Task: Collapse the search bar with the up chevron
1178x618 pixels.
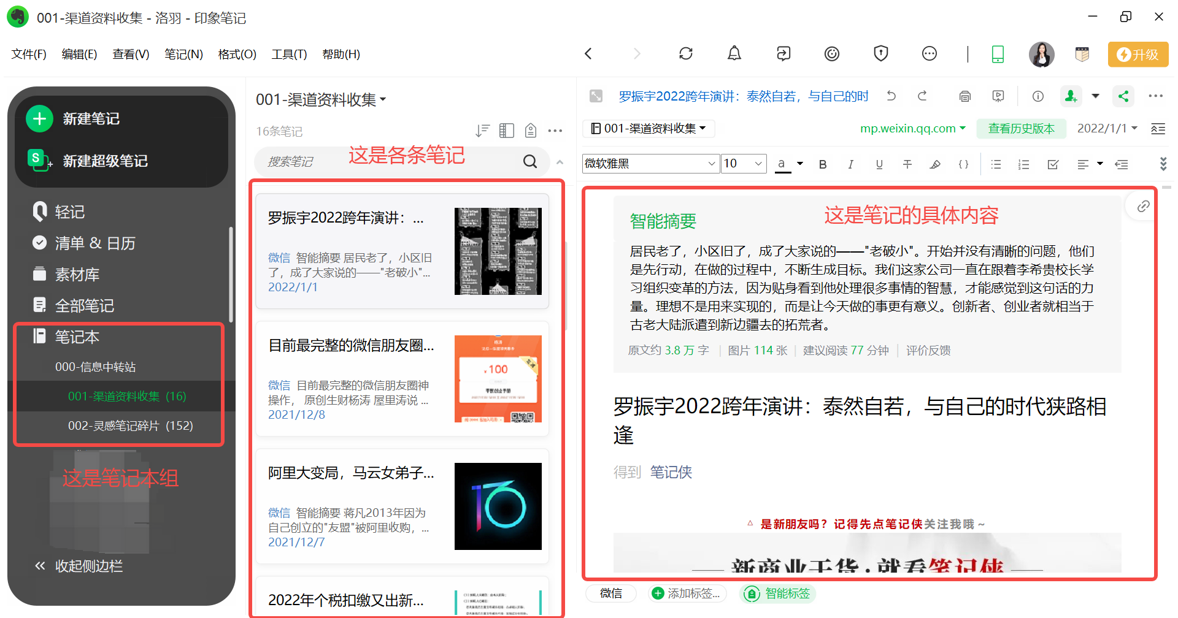Action: [x=560, y=162]
